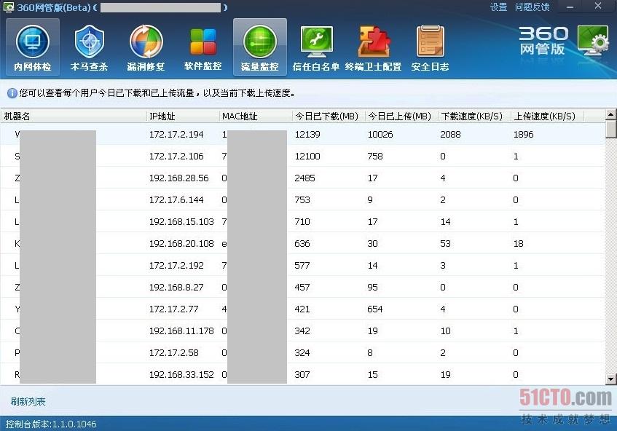Screen dimensions: 617x431
Task: Close the 360网管版 window
Action: (598, 6)
